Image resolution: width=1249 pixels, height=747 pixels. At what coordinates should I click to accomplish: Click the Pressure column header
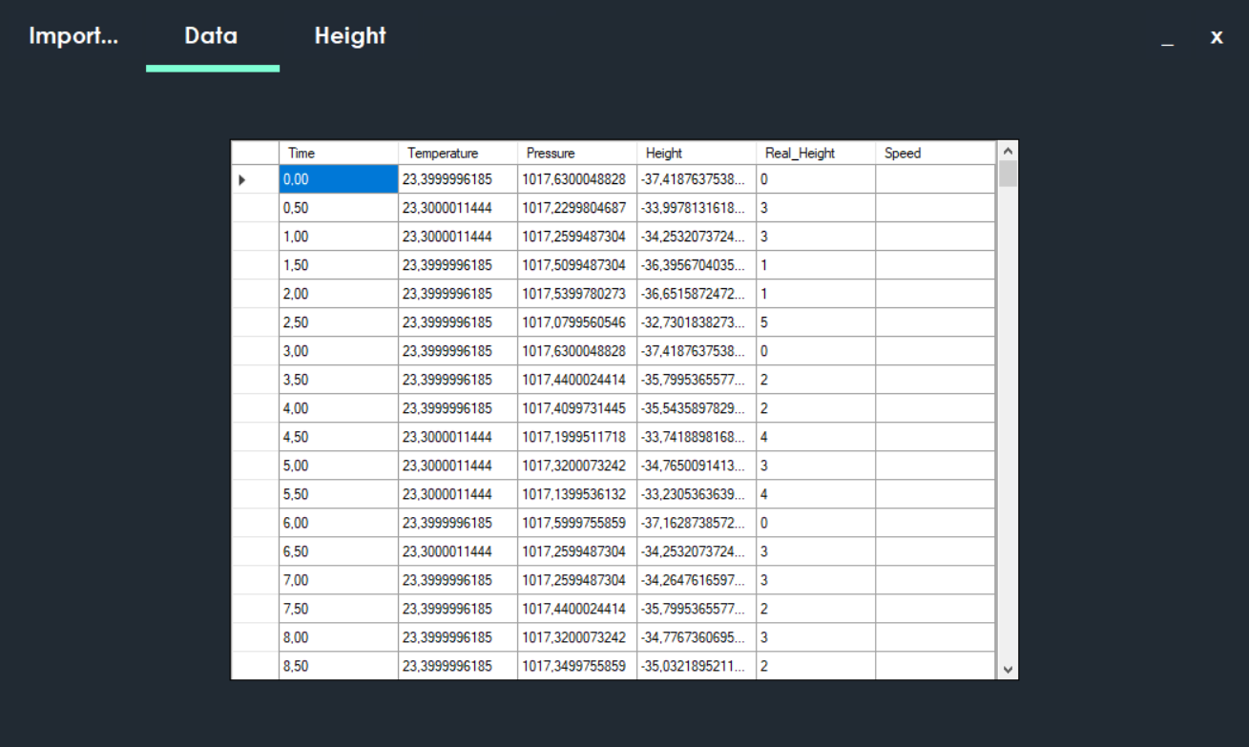click(x=576, y=153)
